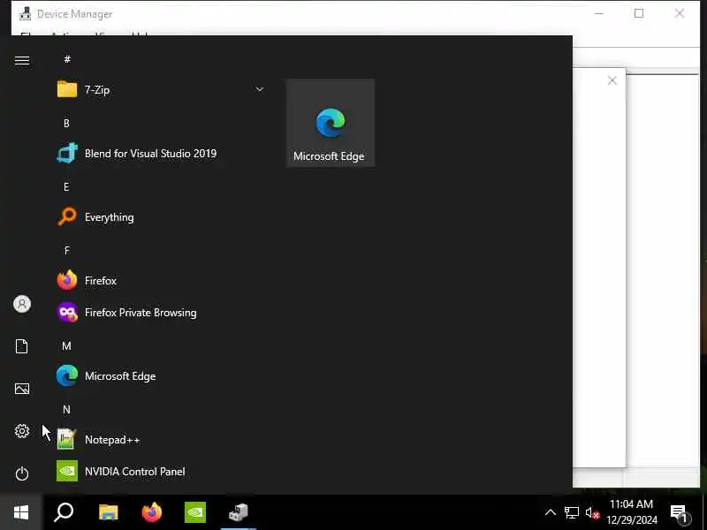Click the M letter section header

pos(67,346)
